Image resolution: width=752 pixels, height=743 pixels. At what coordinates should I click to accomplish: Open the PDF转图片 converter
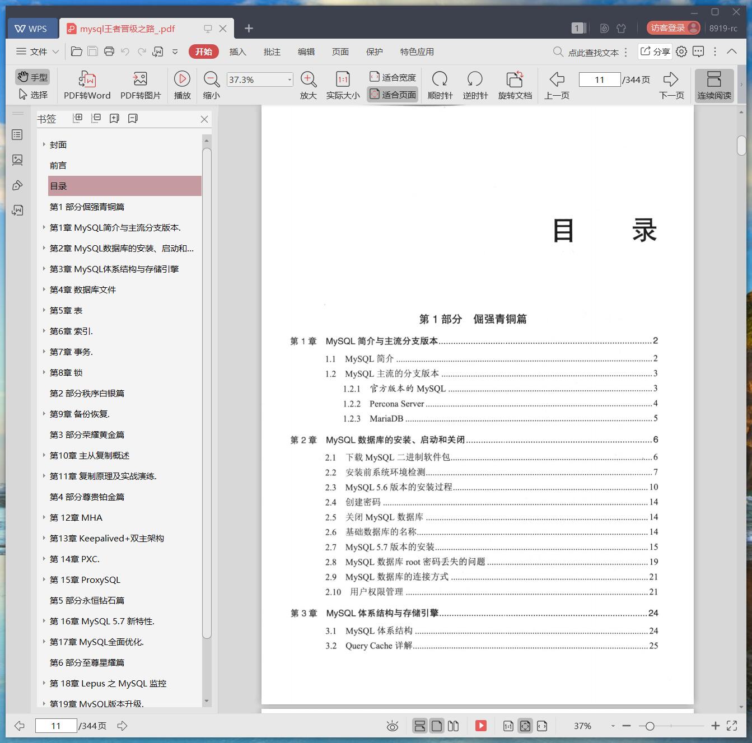pos(141,85)
